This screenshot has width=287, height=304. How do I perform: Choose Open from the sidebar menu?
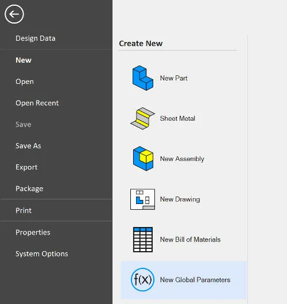click(25, 82)
